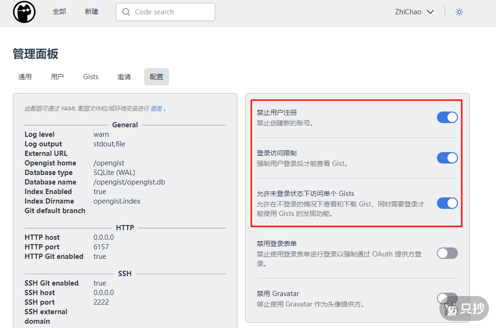Open the ZhiChao user dropdown menu
The width and height of the screenshot is (496, 328).
[414, 12]
